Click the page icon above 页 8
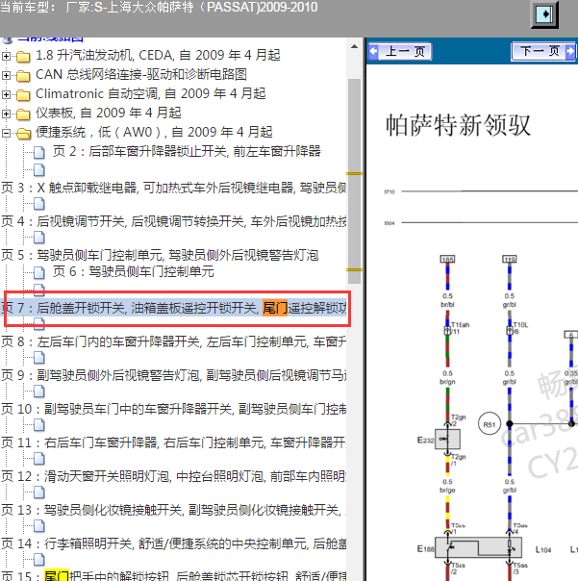This screenshot has width=578, height=581. pyautogui.click(x=38, y=324)
